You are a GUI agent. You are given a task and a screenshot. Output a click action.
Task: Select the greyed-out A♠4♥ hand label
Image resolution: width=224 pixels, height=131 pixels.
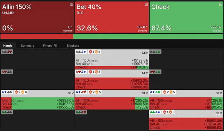[7, 52]
